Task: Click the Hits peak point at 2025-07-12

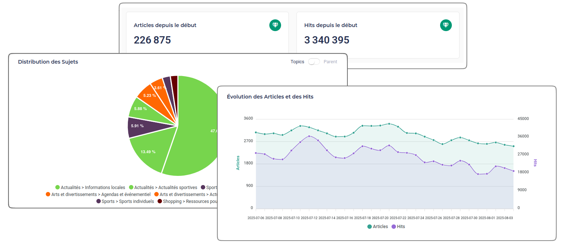Action: (x=309, y=136)
